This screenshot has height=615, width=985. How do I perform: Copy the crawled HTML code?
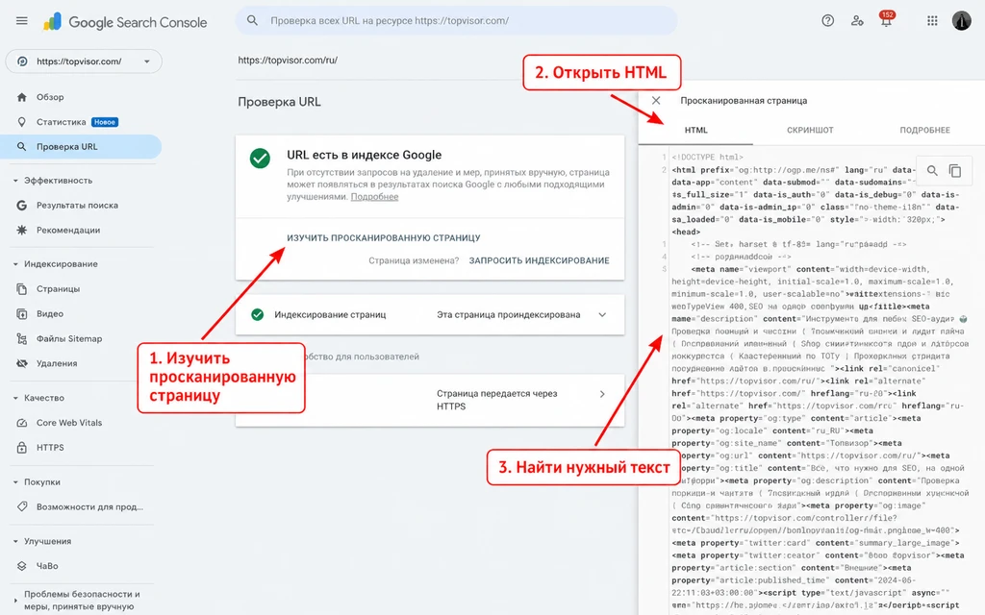click(955, 171)
